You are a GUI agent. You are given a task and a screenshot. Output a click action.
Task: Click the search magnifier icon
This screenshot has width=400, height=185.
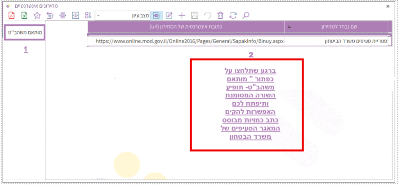pyautogui.click(x=246, y=16)
